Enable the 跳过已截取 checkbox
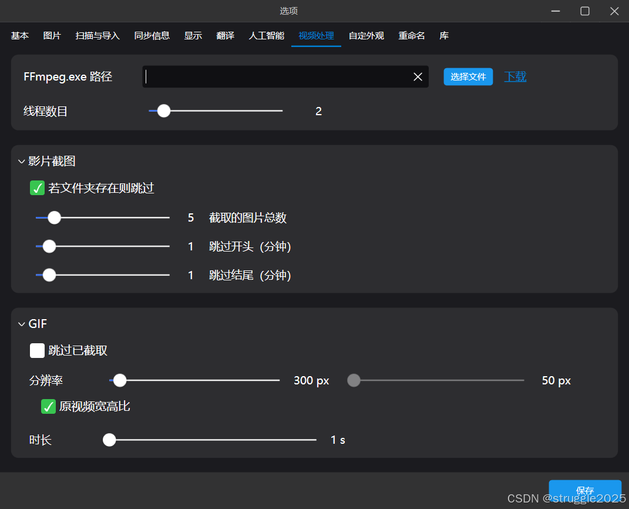The width and height of the screenshot is (629, 509). [x=38, y=350]
